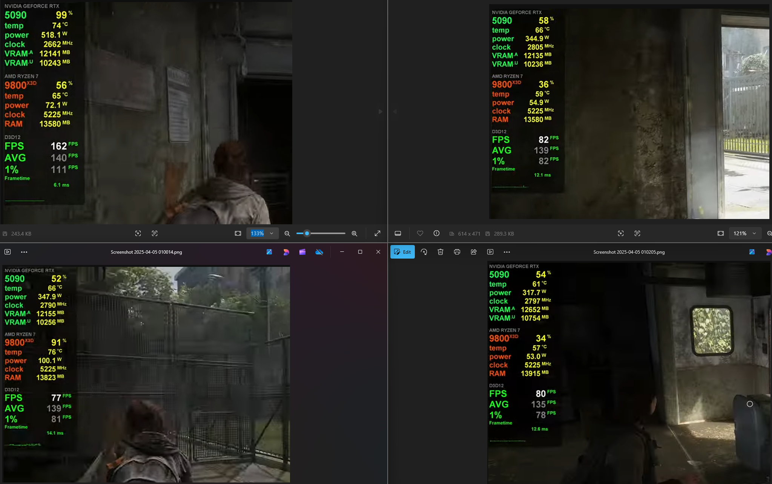Start slideshow in the 010205.png window
Screen dimensions: 772x484
click(x=490, y=252)
